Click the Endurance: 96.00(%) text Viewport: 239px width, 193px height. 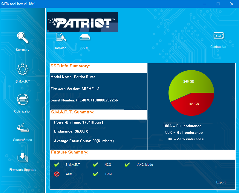pyautogui.click(x=72, y=131)
